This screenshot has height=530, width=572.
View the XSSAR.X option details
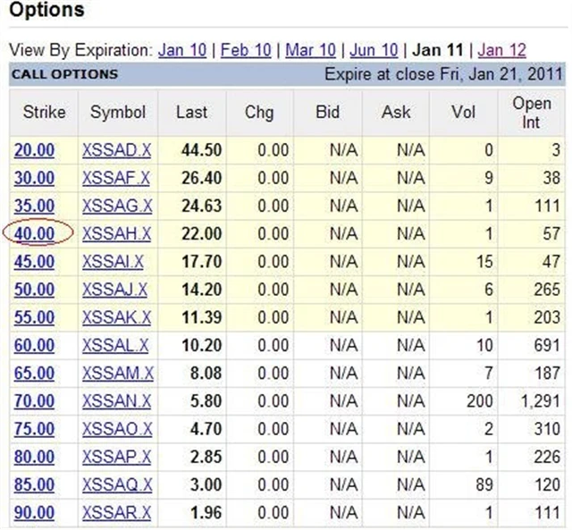click(116, 513)
